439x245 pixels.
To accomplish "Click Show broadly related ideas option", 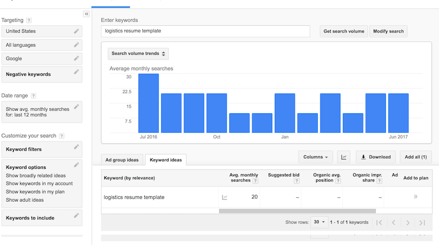I will tap(36, 175).
